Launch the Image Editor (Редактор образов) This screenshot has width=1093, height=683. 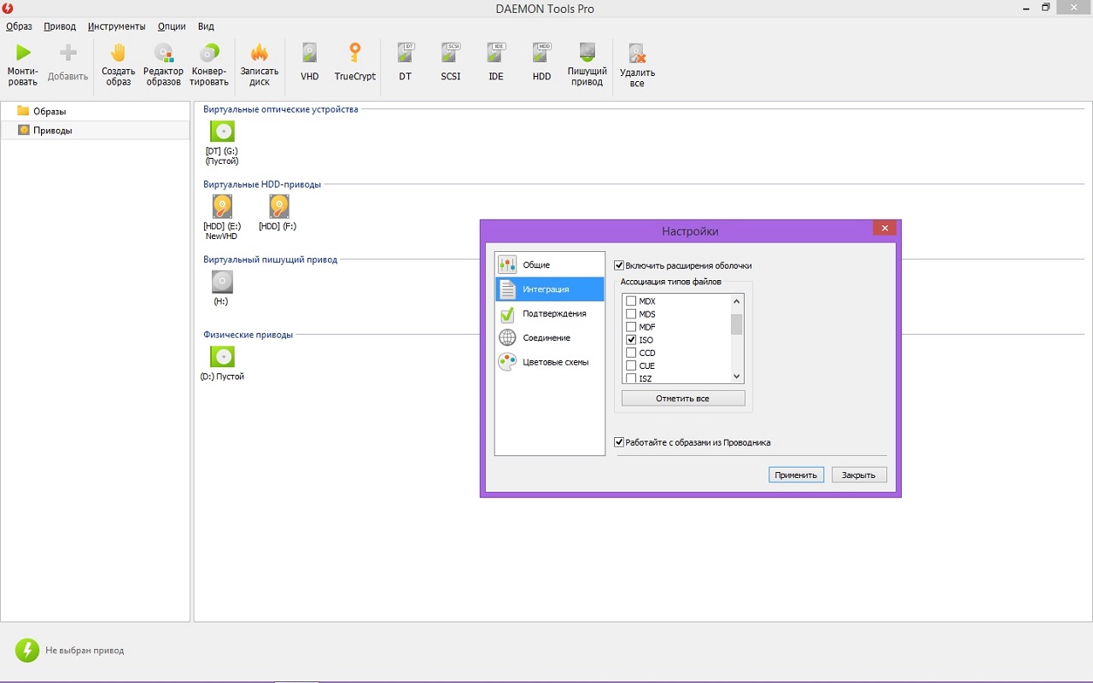click(162, 64)
